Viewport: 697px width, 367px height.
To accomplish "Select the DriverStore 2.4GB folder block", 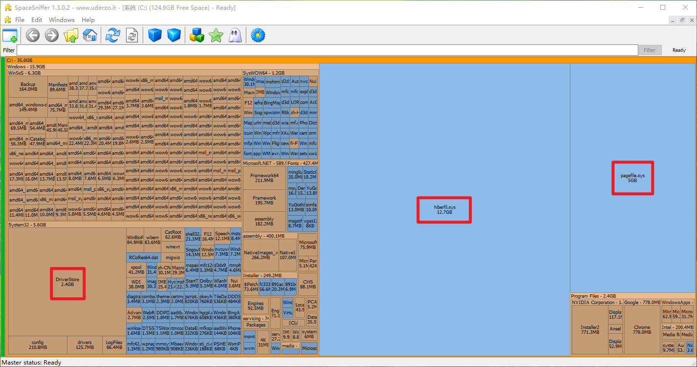I will pyautogui.click(x=67, y=282).
